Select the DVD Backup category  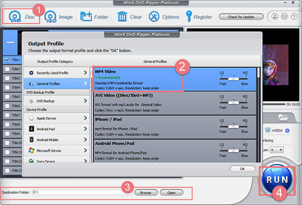coord(57,101)
